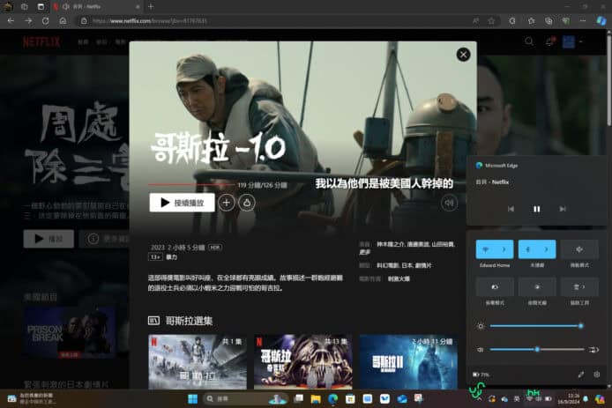Click 繼續播放 to resume playing
This screenshot has height=408, width=612.
tap(182, 203)
